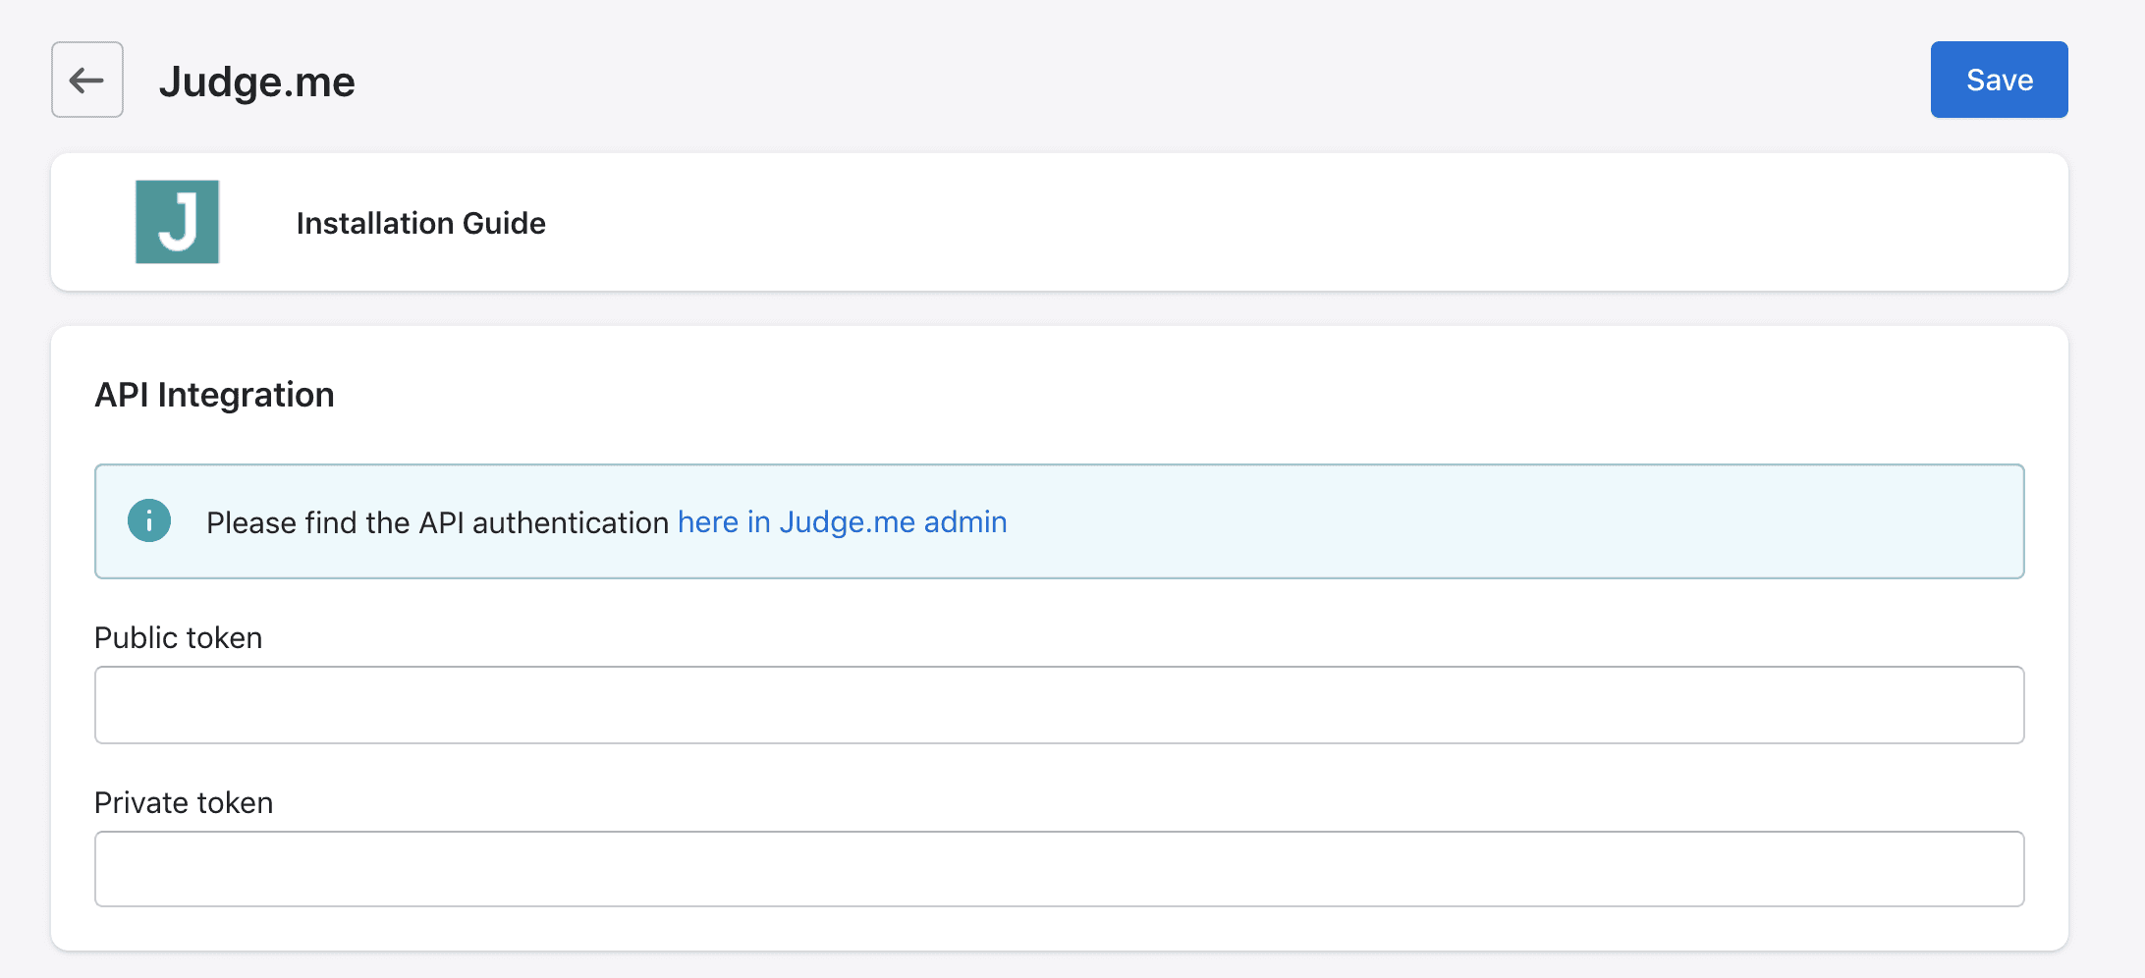Click the Private token label
2145x978 pixels.
pyautogui.click(x=184, y=803)
